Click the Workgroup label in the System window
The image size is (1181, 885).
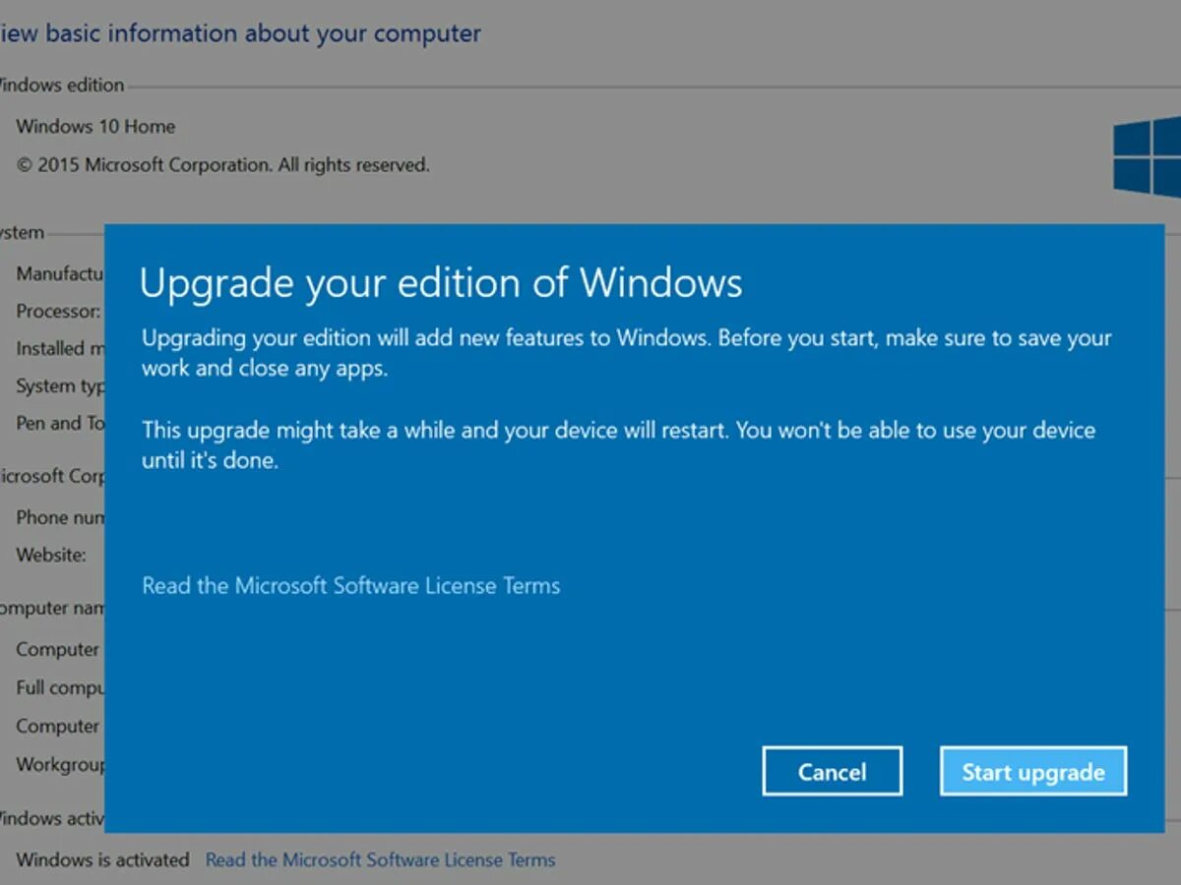coord(60,764)
